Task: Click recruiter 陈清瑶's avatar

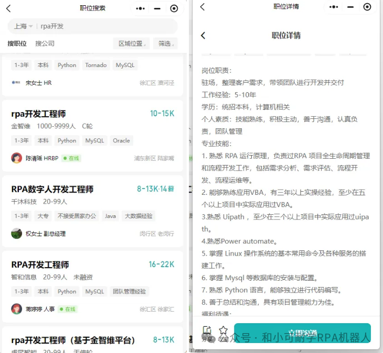Action: [x=17, y=158]
